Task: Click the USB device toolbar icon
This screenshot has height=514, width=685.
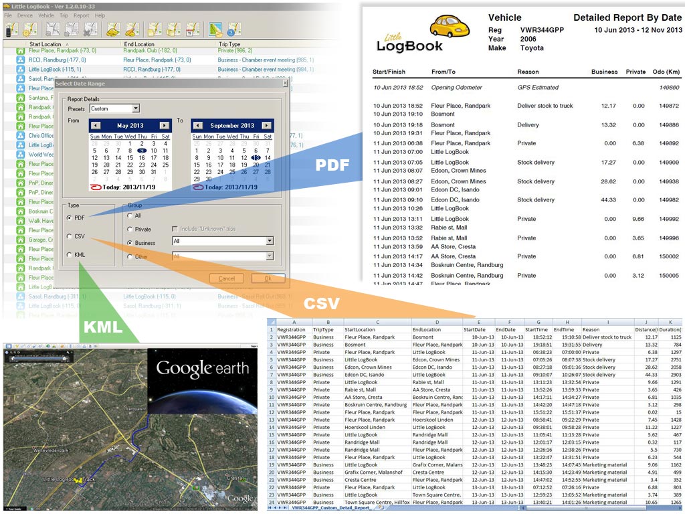Action: pos(11,29)
